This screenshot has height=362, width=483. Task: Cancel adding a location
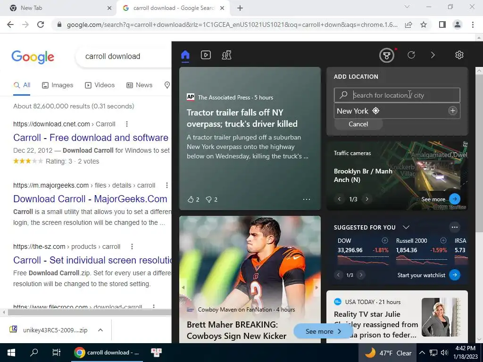click(x=358, y=124)
